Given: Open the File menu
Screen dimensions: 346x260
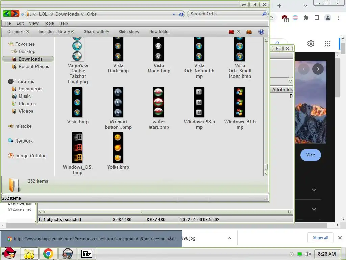Looking at the screenshot, I should point(8,23).
